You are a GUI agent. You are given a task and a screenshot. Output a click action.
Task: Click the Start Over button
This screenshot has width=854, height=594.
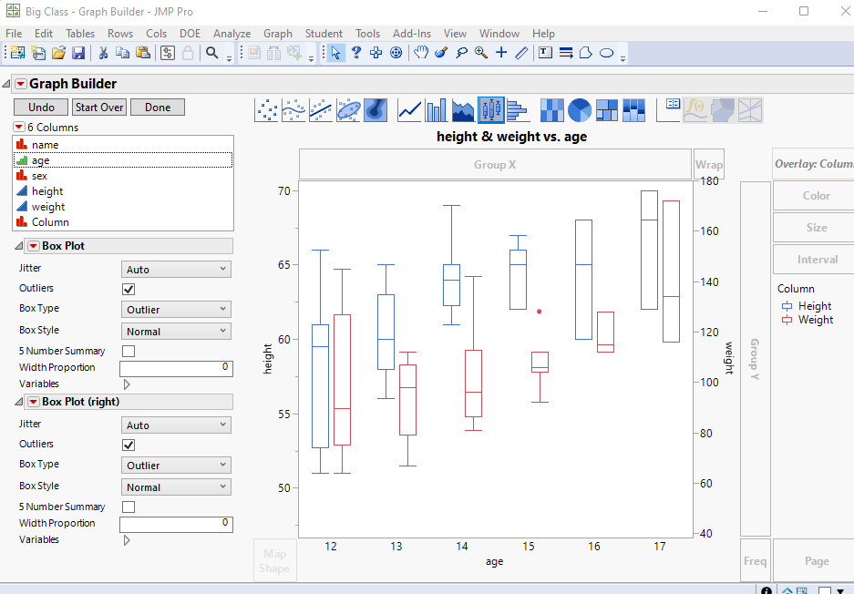click(x=99, y=108)
